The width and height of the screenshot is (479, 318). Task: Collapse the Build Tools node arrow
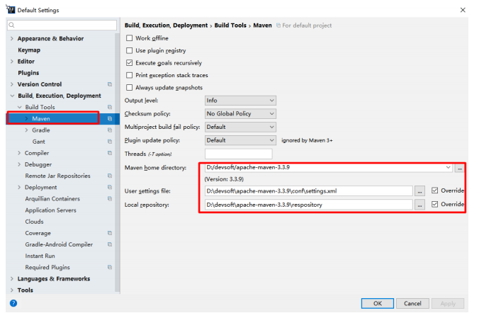[20, 107]
